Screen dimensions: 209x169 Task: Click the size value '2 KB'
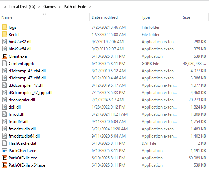pyautogui.click(x=202, y=143)
